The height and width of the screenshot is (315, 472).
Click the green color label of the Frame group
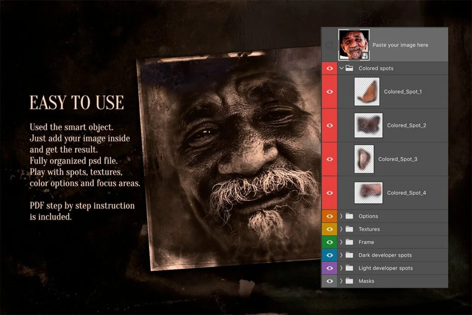click(x=329, y=242)
